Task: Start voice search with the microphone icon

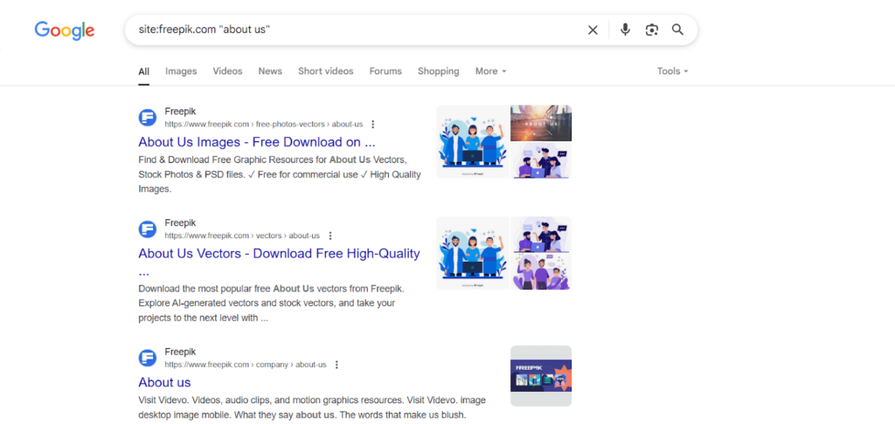Action: click(625, 30)
